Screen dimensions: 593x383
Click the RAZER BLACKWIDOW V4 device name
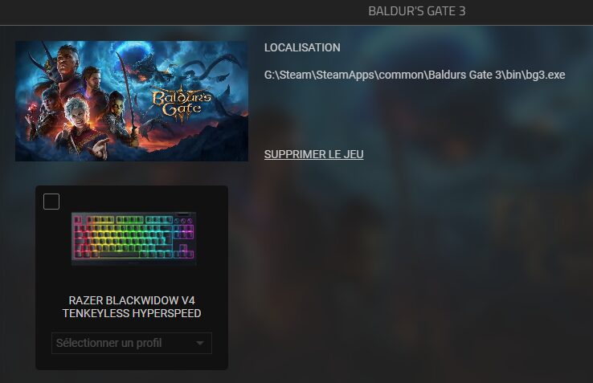click(x=132, y=300)
